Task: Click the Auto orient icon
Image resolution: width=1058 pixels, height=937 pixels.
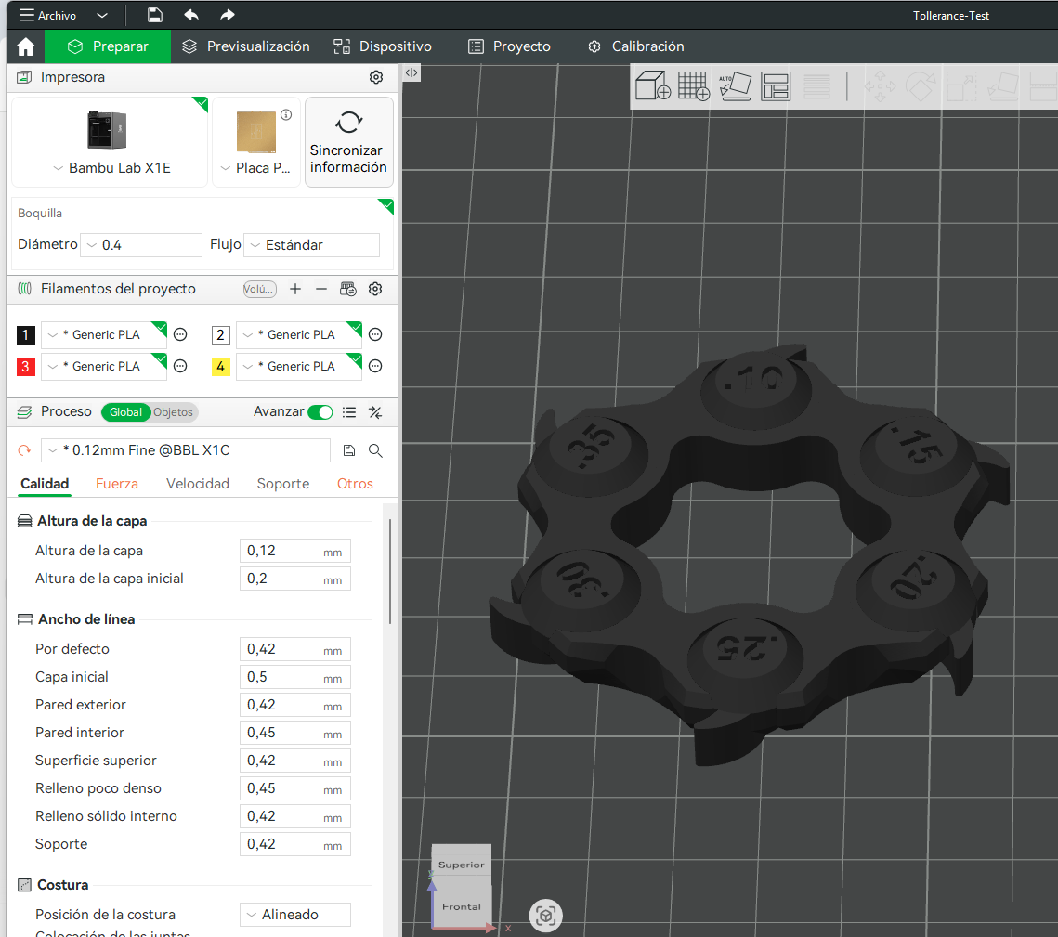Action: coord(735,86)
